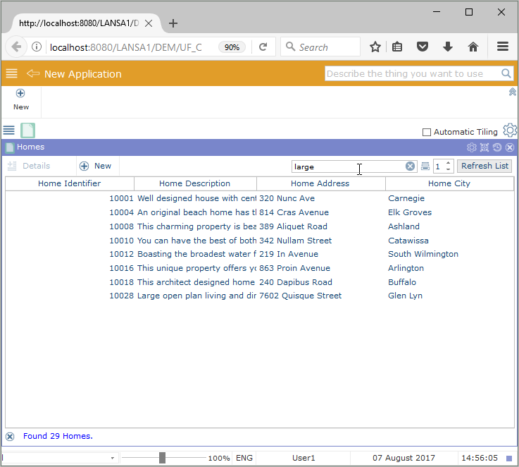
Task: Open the large settings gear next to Automatic Tiling
Action: (x=510, y=131)
